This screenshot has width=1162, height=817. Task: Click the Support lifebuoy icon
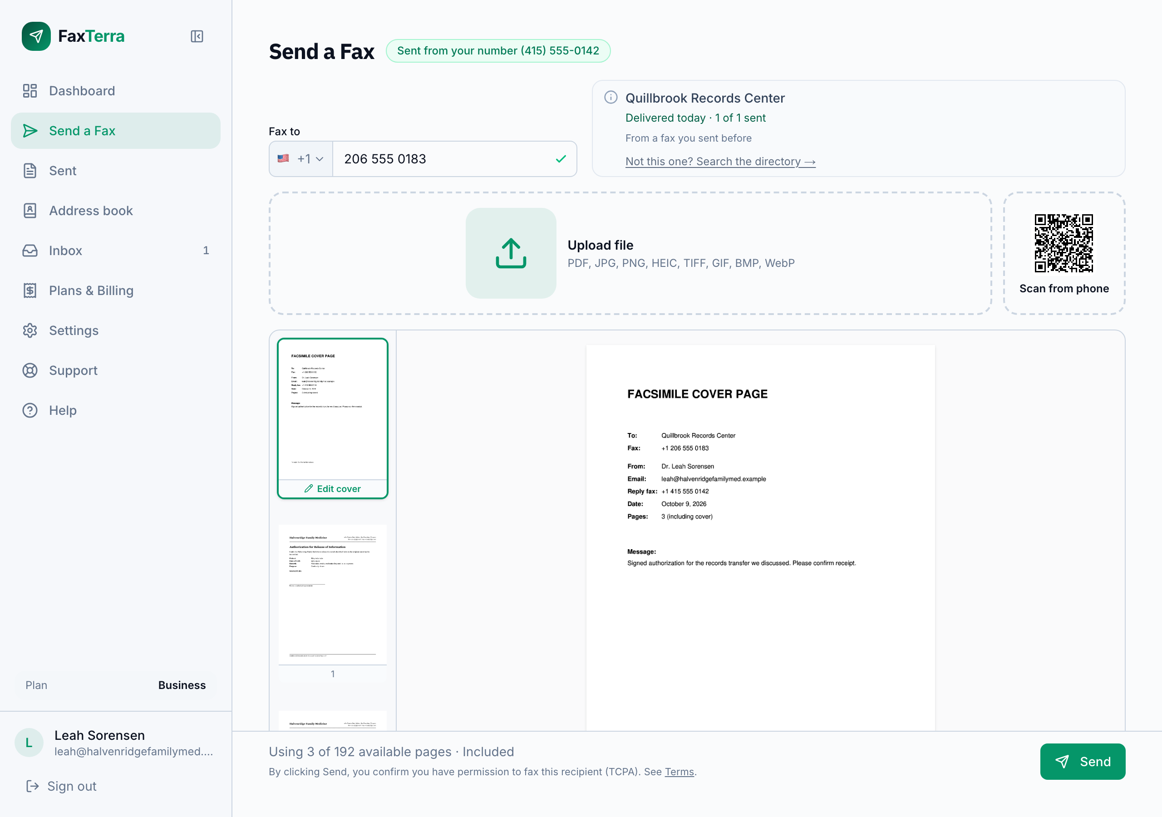tap(30, 370)
